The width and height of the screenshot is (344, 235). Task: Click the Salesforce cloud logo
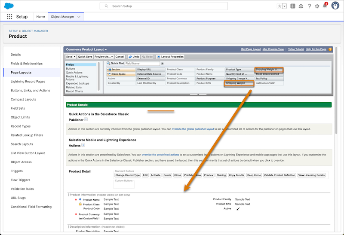click(x=9, y=6)
